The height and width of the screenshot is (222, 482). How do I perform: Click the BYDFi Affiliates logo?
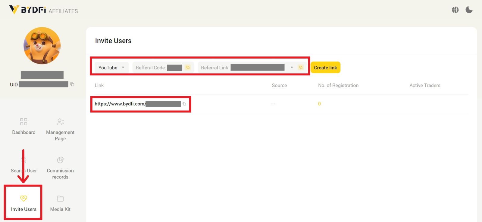coord(43,10)
